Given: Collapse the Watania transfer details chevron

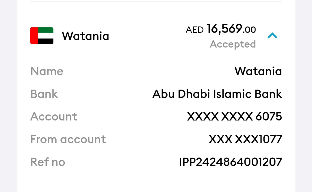Looking at the screenshot, I should tap(272, 36).
